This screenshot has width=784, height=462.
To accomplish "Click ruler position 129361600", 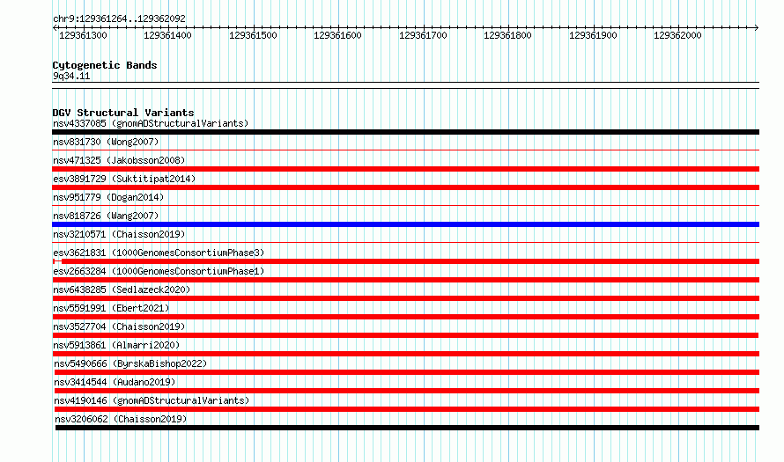I will 337,35.
